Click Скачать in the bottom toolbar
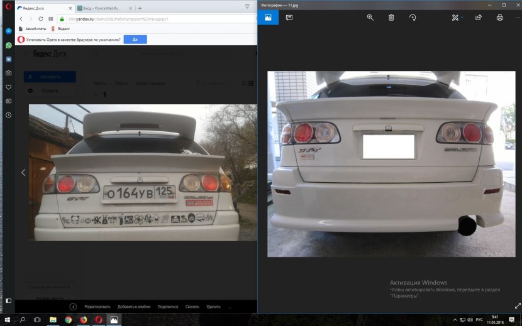This screenshot has height=326, width=522. click(192, 307)
